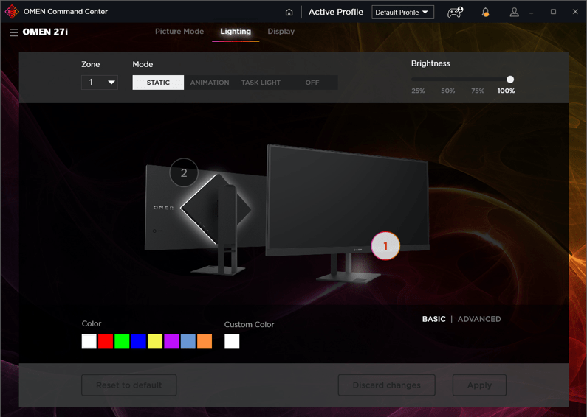Open the Default Profile dropdown
Viewport: 587px width, 417px height.
coord(403,13)
